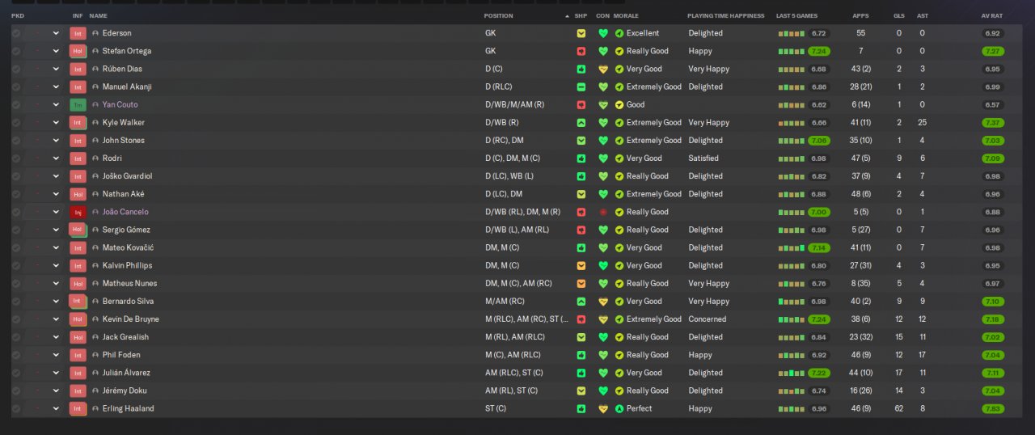Click the sharpness icon for Manuel Akanji
The image size is (1035, 435).
[581, 87]
